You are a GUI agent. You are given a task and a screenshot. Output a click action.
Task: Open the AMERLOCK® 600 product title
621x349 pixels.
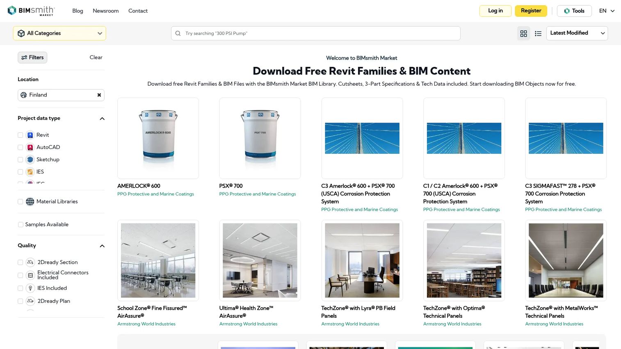click(139, 186)
